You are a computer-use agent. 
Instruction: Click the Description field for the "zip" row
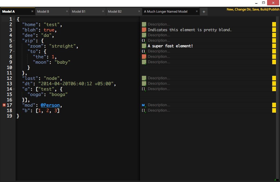(209, 41)
